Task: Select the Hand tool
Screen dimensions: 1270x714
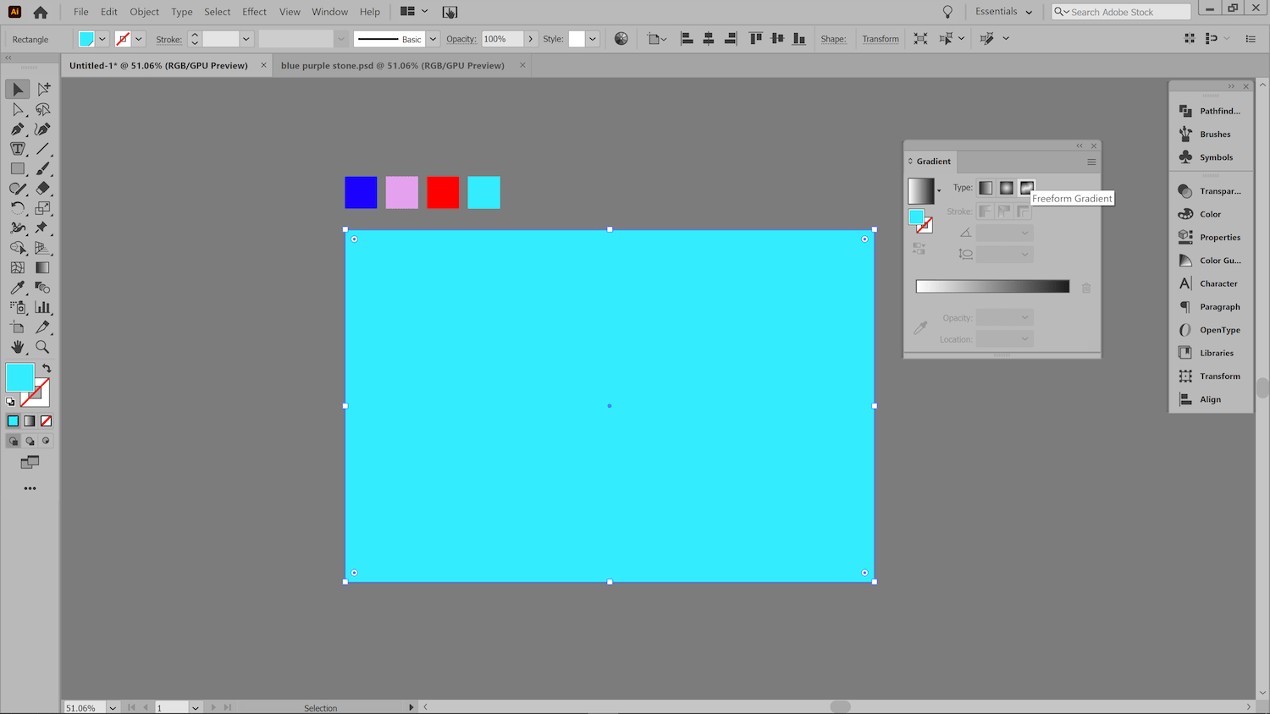Action: coord(17,347)
